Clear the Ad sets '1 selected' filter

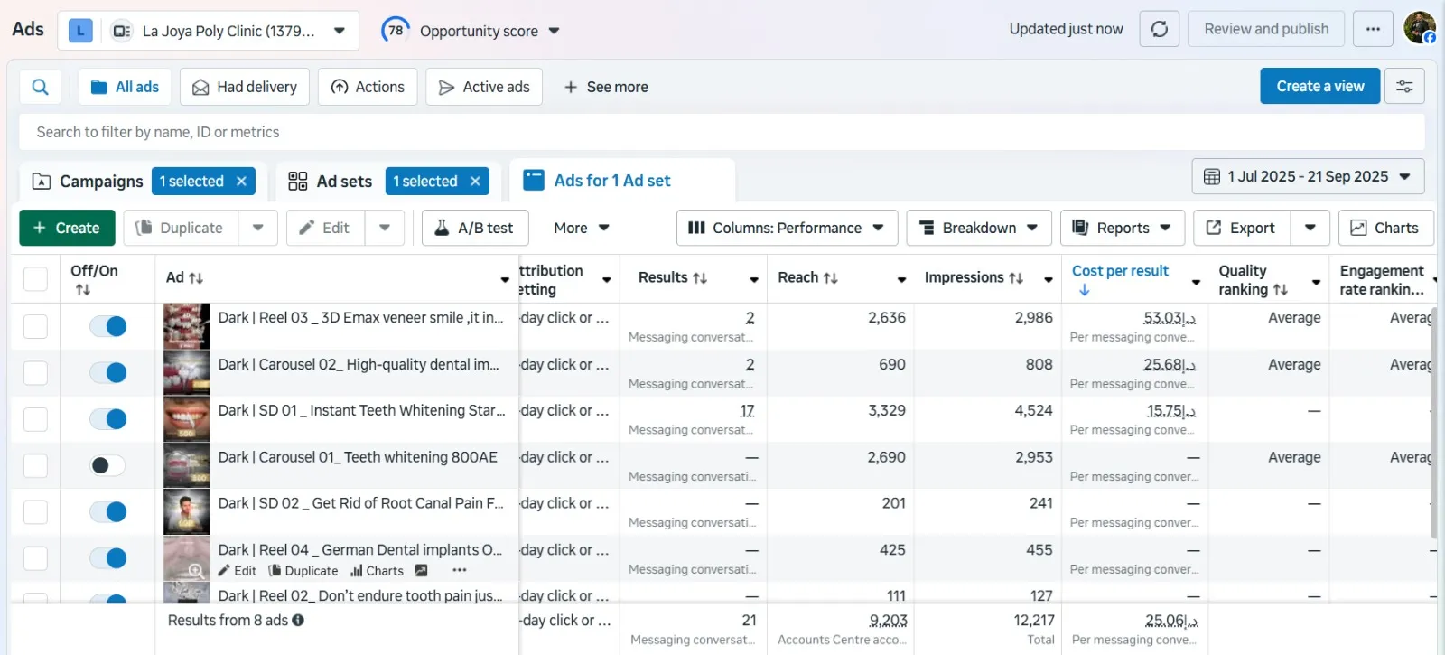[x=475, y=182]
